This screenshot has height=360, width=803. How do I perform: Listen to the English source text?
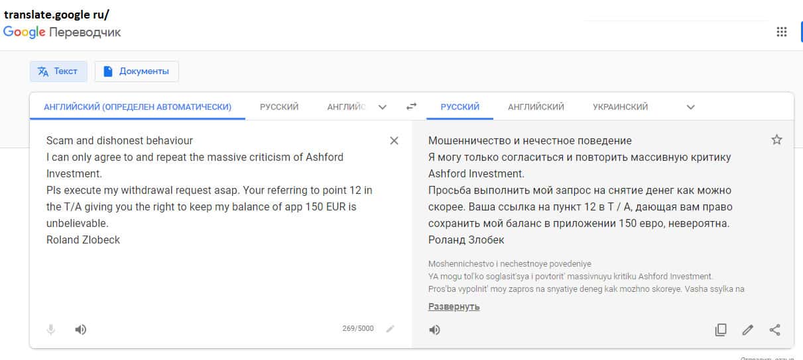point(81,330)
